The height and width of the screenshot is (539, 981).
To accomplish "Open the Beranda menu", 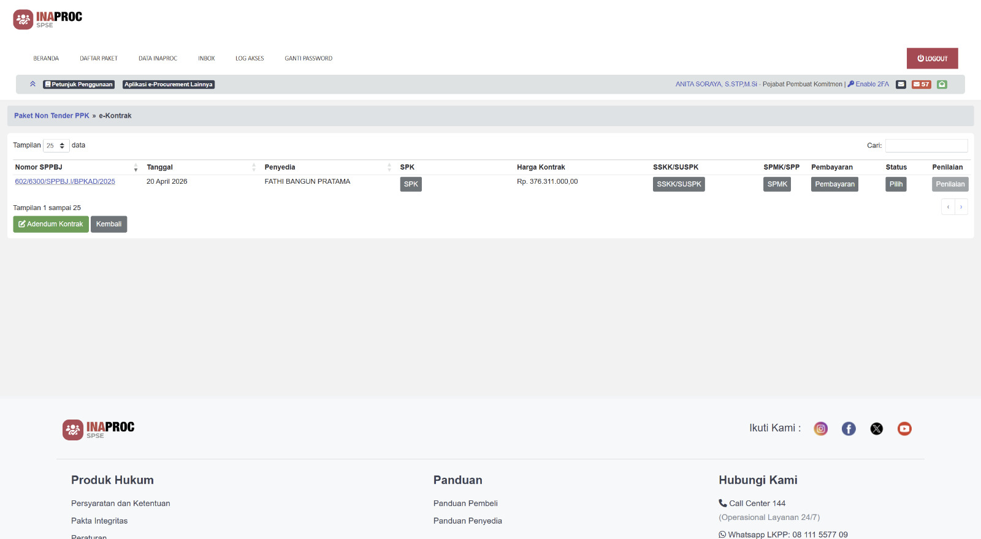I will tap(46, 59).
